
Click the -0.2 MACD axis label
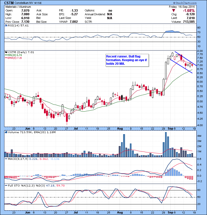coord(199,181)
